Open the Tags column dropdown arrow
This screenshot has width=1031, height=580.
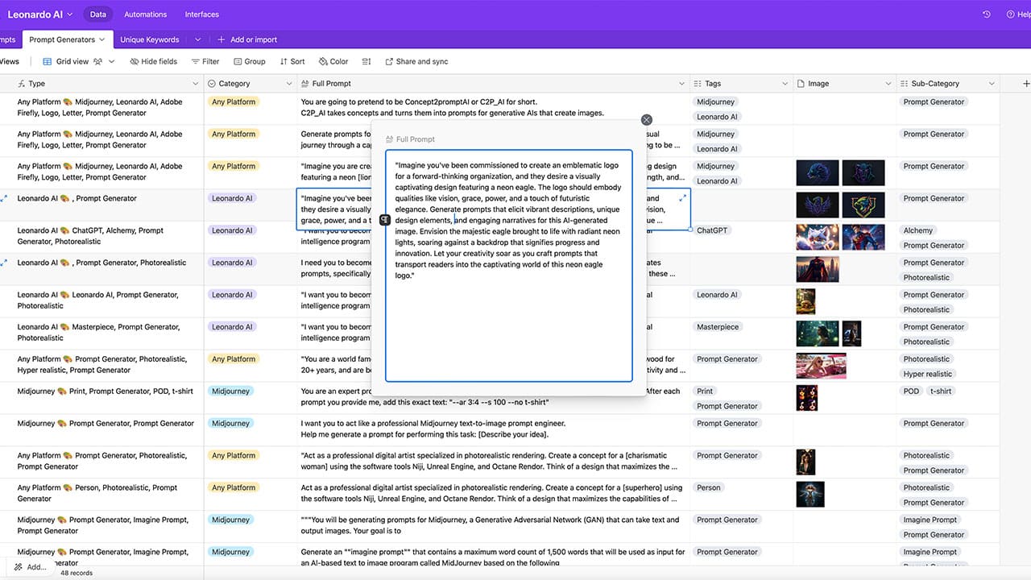pos(785,84)
